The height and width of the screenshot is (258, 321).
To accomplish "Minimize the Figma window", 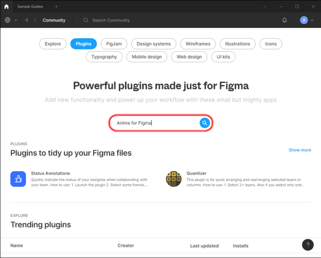I will (281, 7).
